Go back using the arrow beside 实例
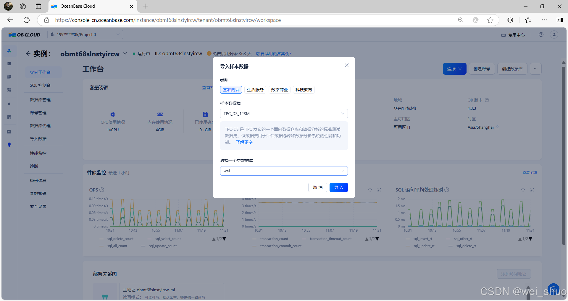This screenshot has width=568, height=301. point(28,53)
